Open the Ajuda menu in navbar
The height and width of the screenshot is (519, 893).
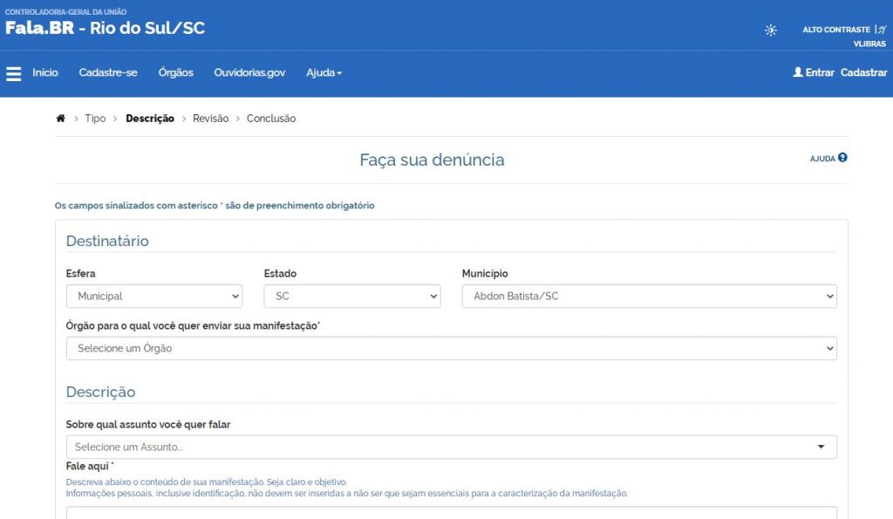[x=324, y=73]
